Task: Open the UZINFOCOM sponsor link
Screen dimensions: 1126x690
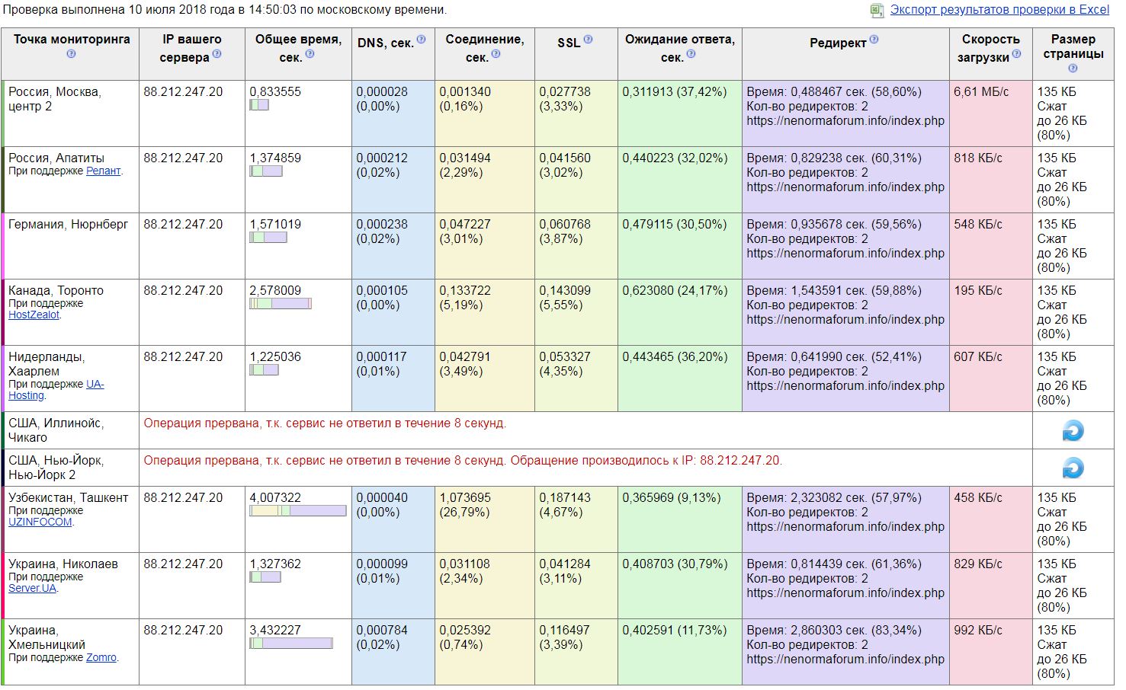Action: [x=40, y=522]
